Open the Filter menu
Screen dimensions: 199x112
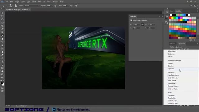pos(39,2)
